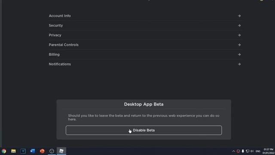Click the 'Should you like to leave the beta' text
The image size is (275, 155).
click(144, 118)
